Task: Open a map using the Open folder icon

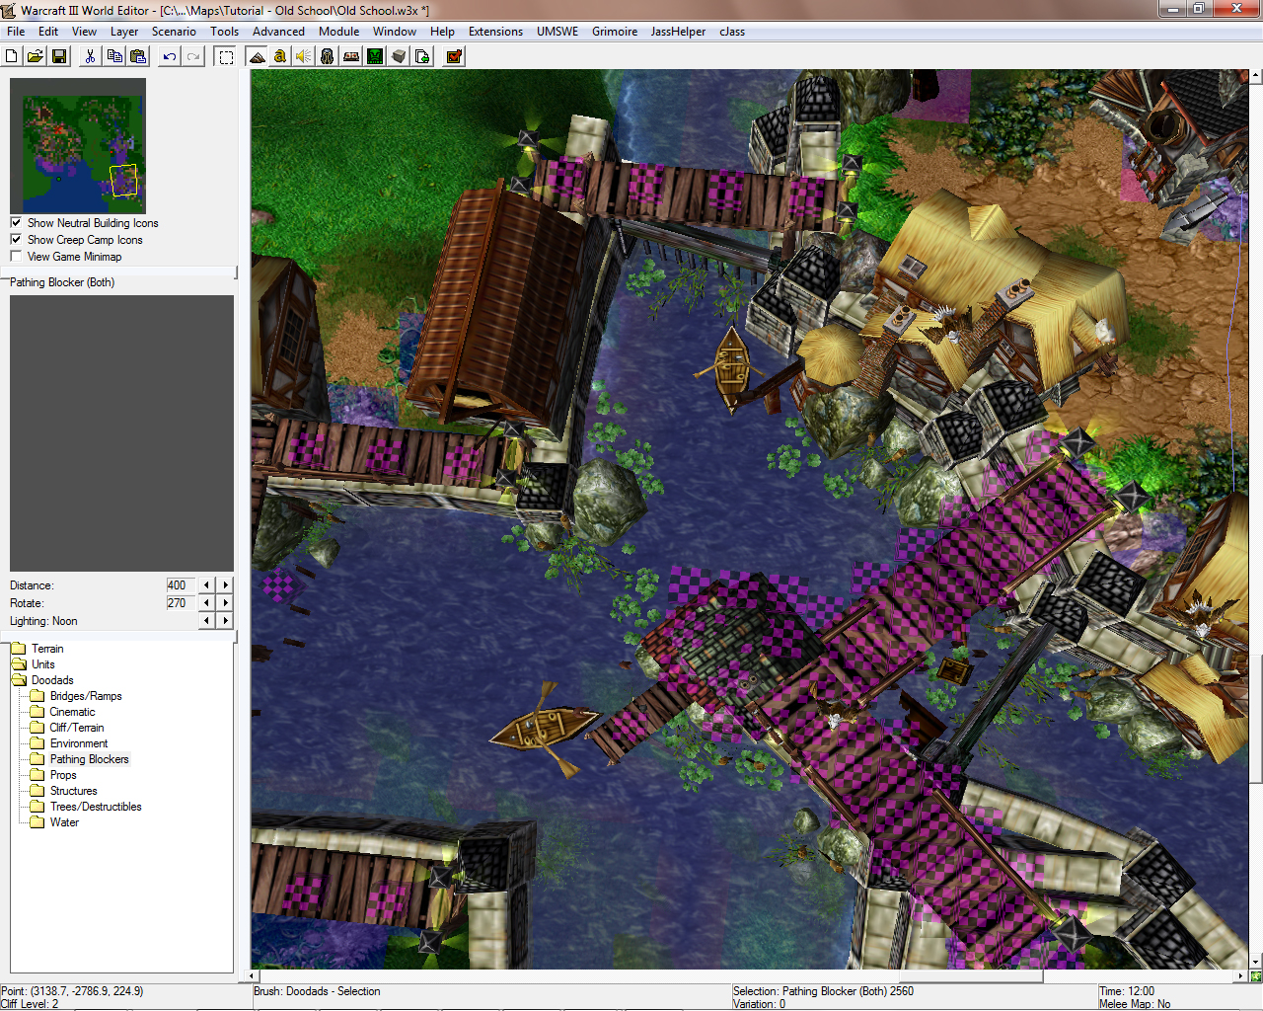Action: [x=36, y=56]
